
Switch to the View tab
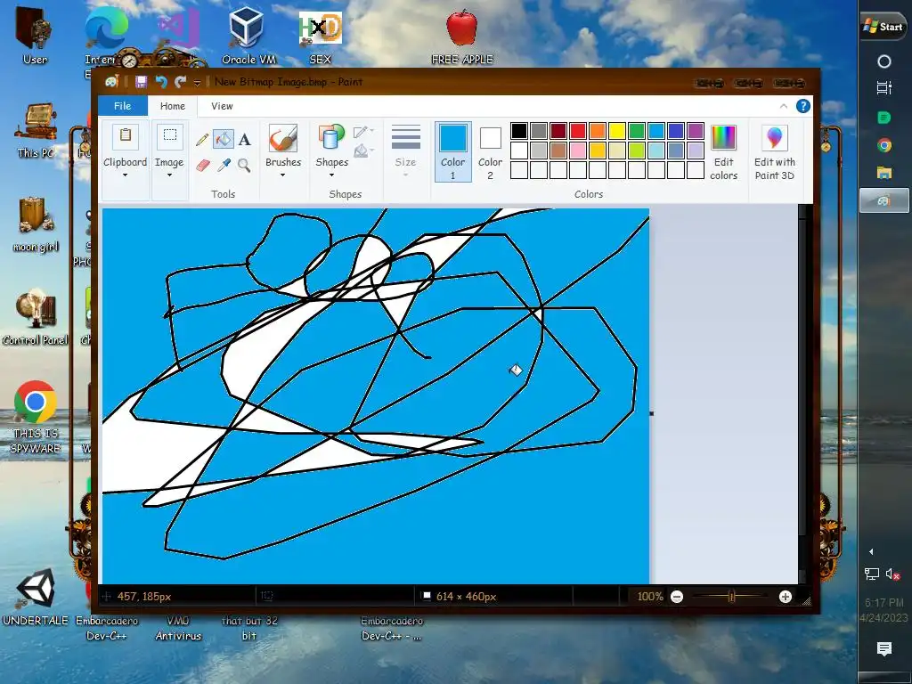[222, 106]
